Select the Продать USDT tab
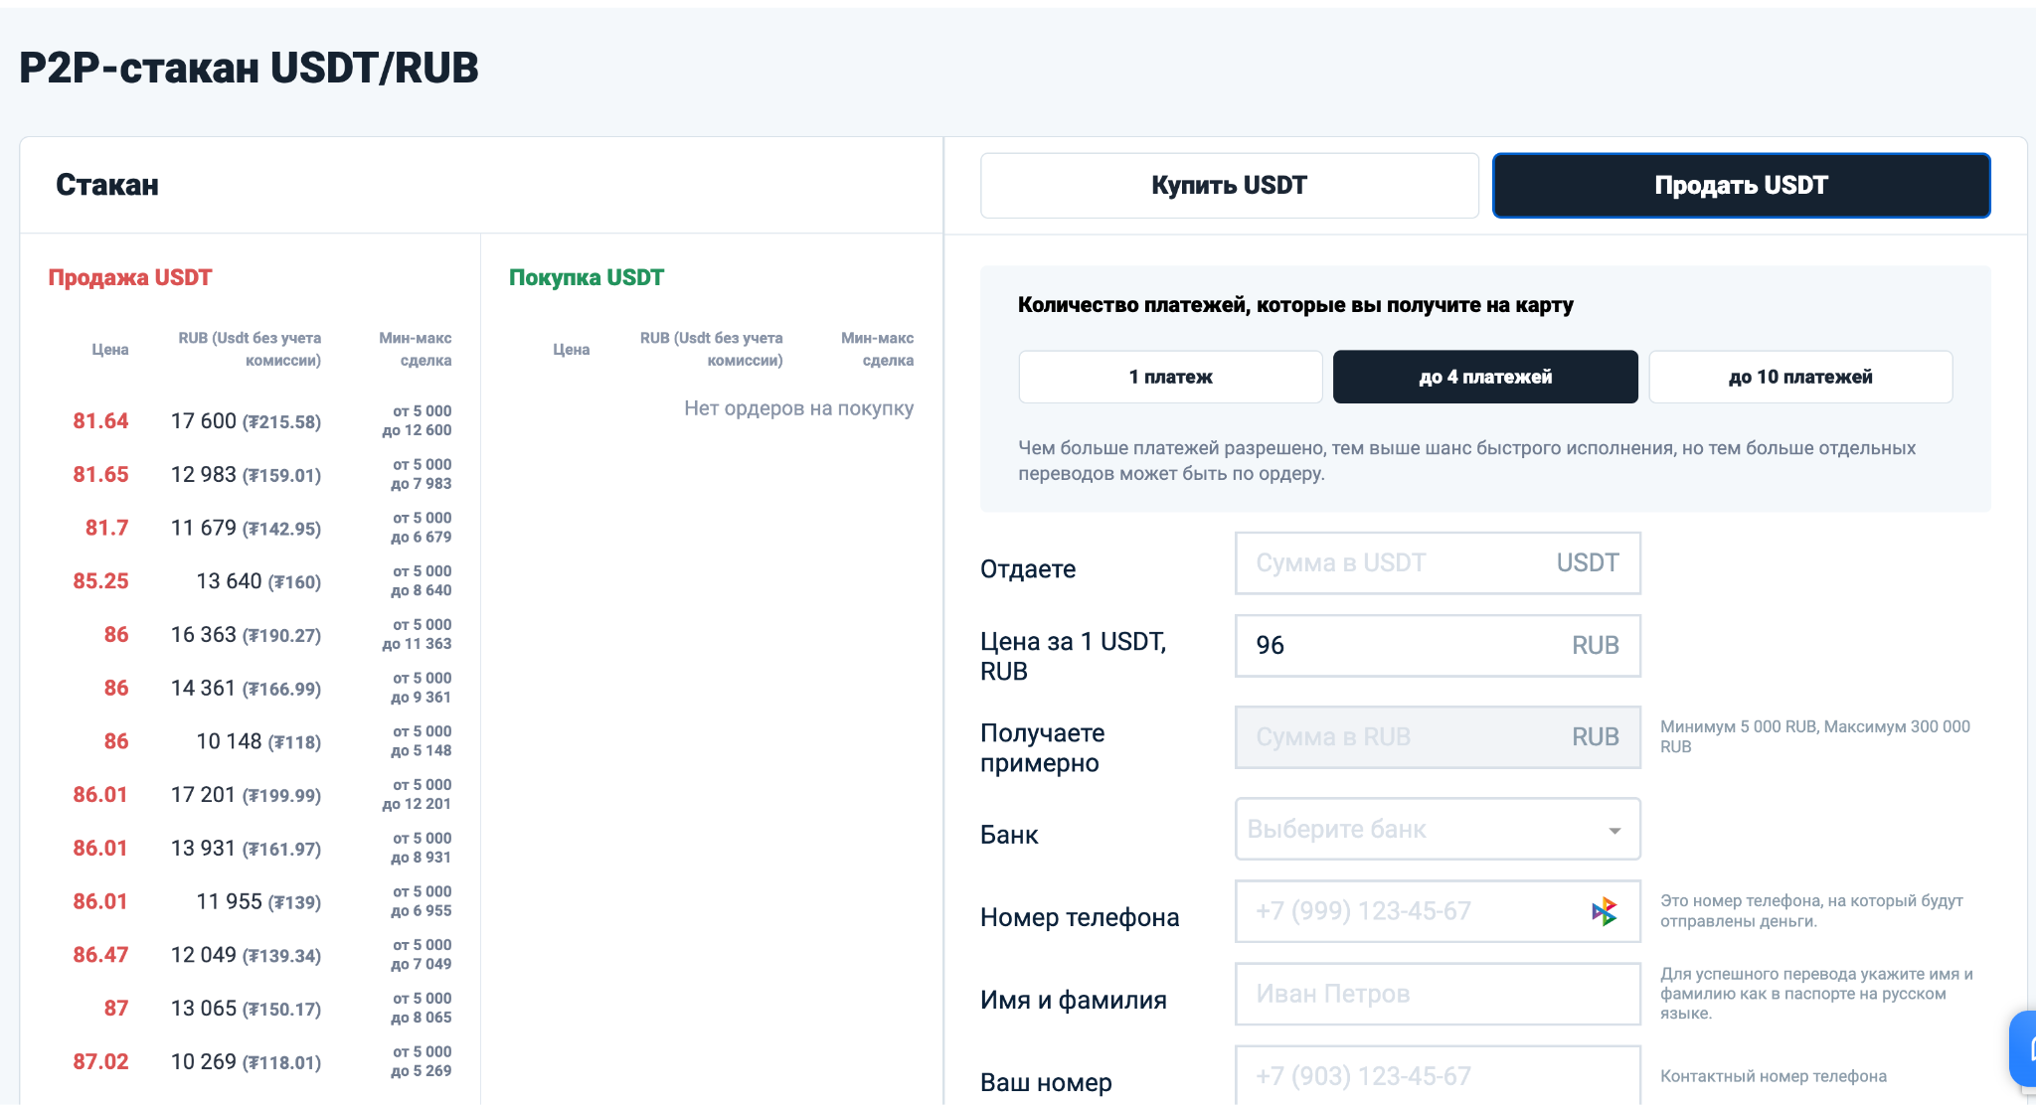2036x1105 pixels. point(1741,186)
